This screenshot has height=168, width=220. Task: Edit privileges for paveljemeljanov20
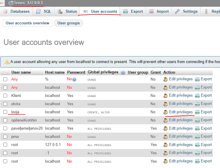pos(178,128)
